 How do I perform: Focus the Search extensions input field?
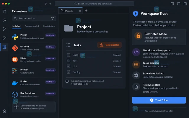coord(34,18)
